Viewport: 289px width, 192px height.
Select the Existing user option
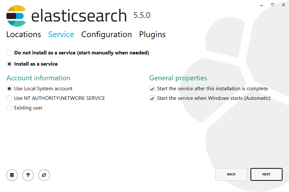point(9,108)
